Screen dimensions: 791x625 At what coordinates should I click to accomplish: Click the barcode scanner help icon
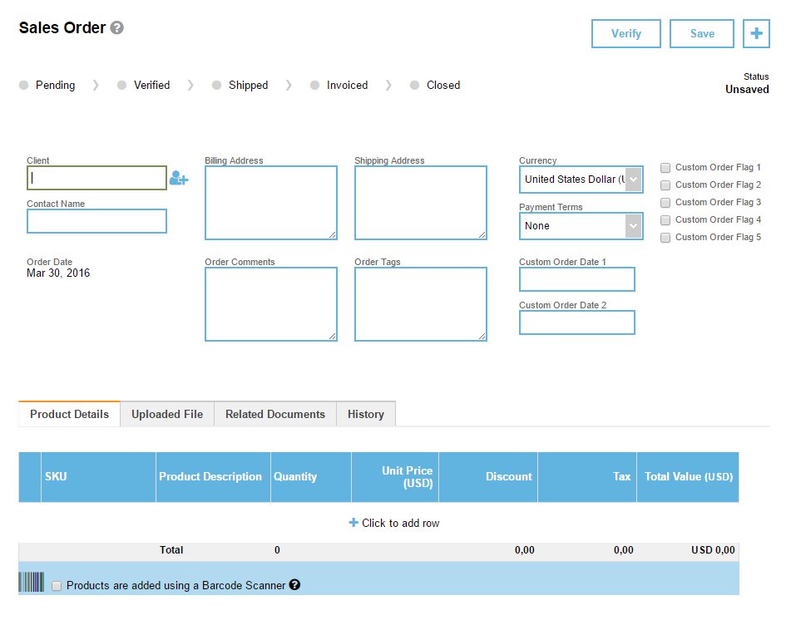[x=294, y=585]
